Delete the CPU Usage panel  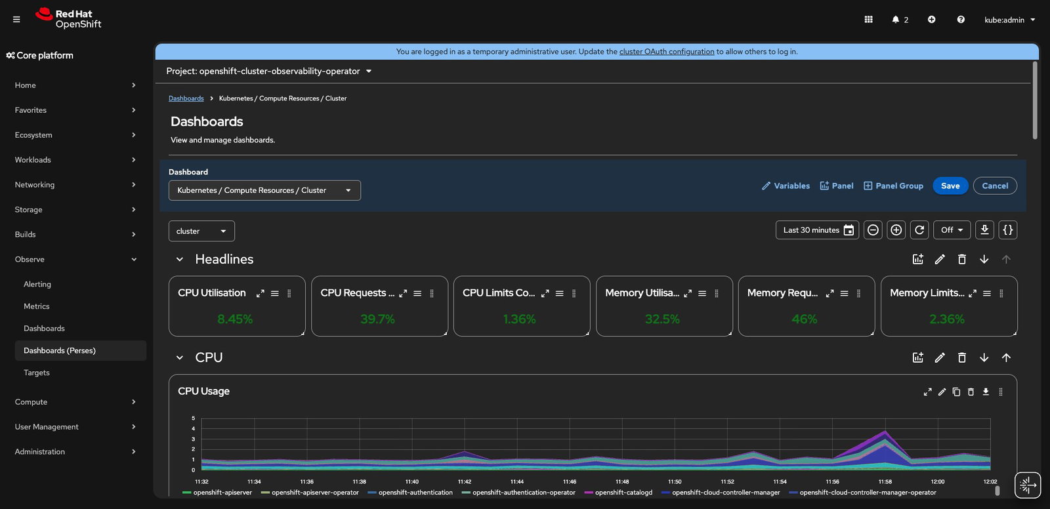[x=971, y=392]
